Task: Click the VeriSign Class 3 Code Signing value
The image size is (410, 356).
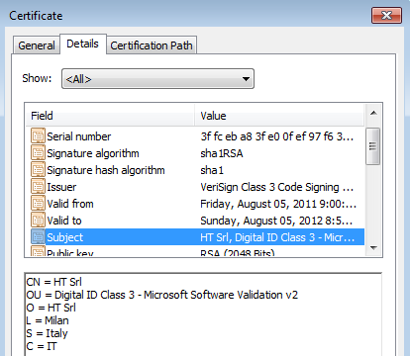Action: pos(277,187)
